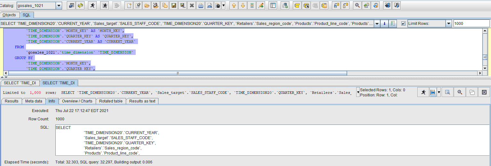Expand the SQL history dropdown arrow
Screen dimensions: 491x166
click(x=377, y=24)
